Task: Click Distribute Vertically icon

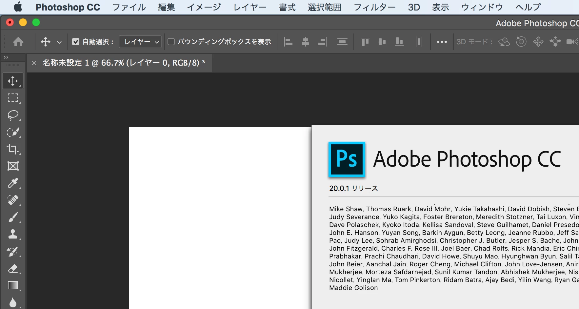Action: coord(342,42)
